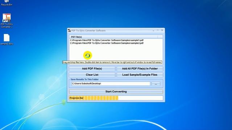This screenshot has width=232, height=130.
Task: Click the window title PDF To DjVu Converter Software
Action: (x=88, y=31)
